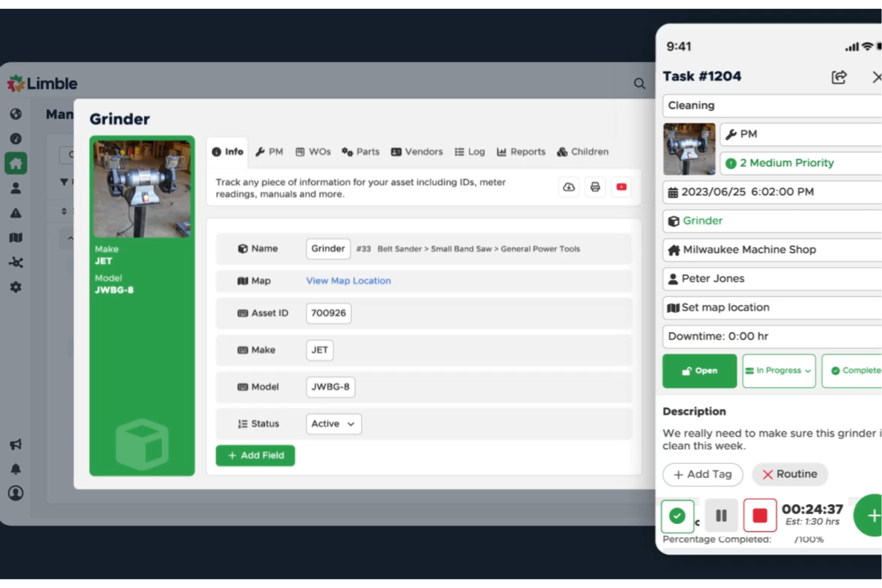Open the notifications bell icon
The width and height of the screenshot is (882, 588).
click(16, 469)
